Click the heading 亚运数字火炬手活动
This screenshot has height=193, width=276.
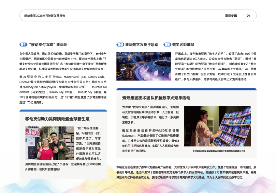tap(142, 45)
